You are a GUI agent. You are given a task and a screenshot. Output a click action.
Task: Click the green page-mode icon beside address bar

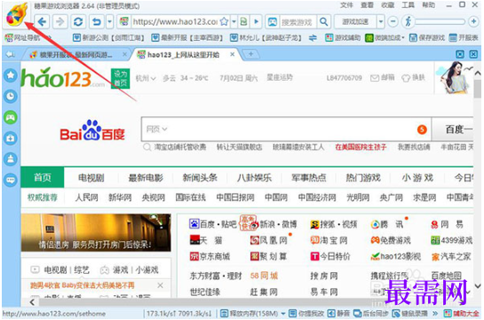[x=243, y=21]
